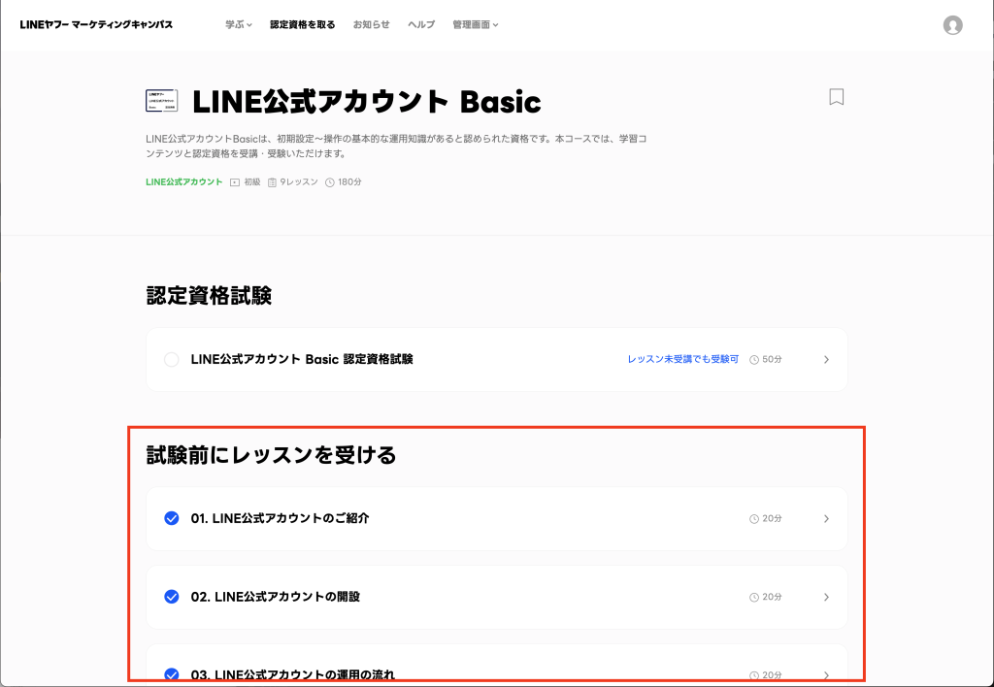Click the clock icon on lesson 01

point(754,519)
